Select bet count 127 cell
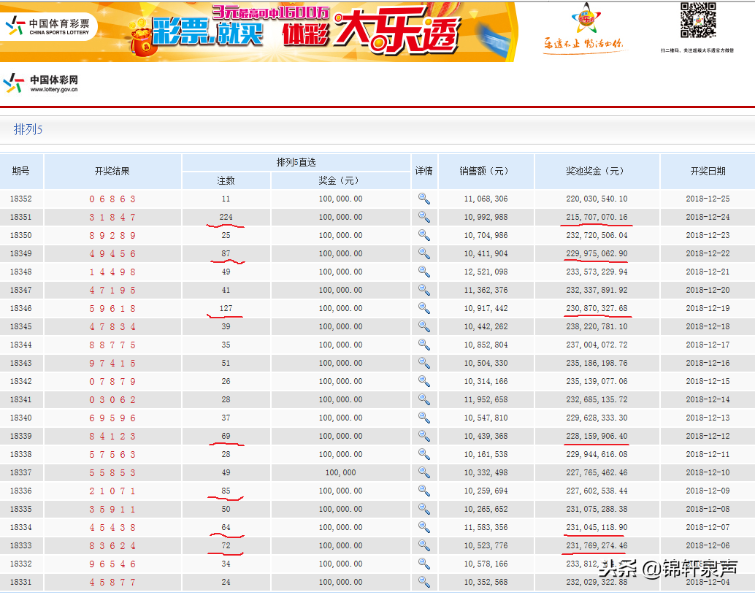 click(226, 308)
